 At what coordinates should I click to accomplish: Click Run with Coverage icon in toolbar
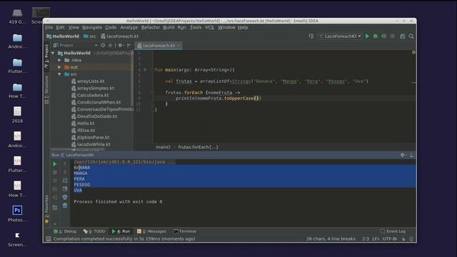[x=384, y=36]
